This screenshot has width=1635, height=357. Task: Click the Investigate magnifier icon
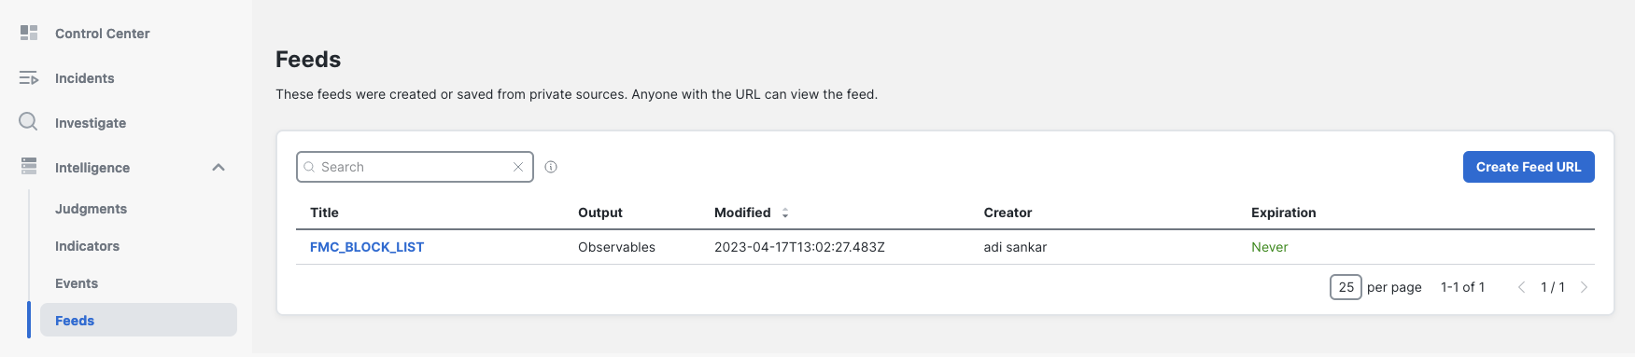(29, 122)
